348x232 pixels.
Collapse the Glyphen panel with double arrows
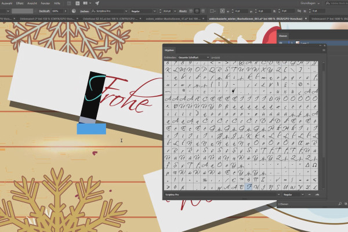(320, 45)
